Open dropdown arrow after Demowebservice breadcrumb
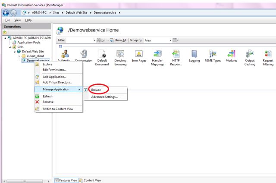Screen dimensions: 276x183 coord(119,12)
